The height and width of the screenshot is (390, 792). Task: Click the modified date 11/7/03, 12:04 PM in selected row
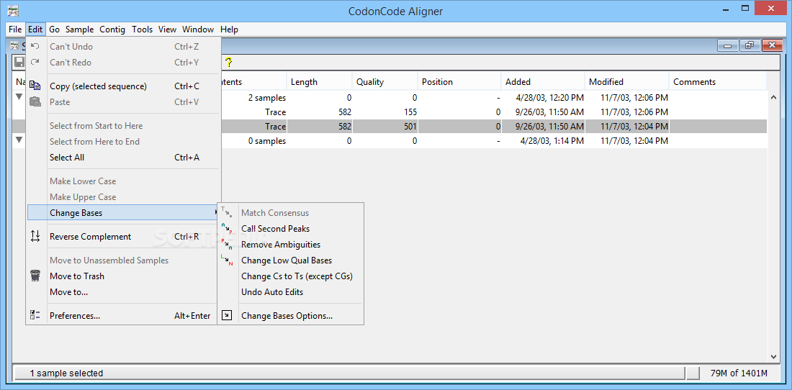click(634, 126)
